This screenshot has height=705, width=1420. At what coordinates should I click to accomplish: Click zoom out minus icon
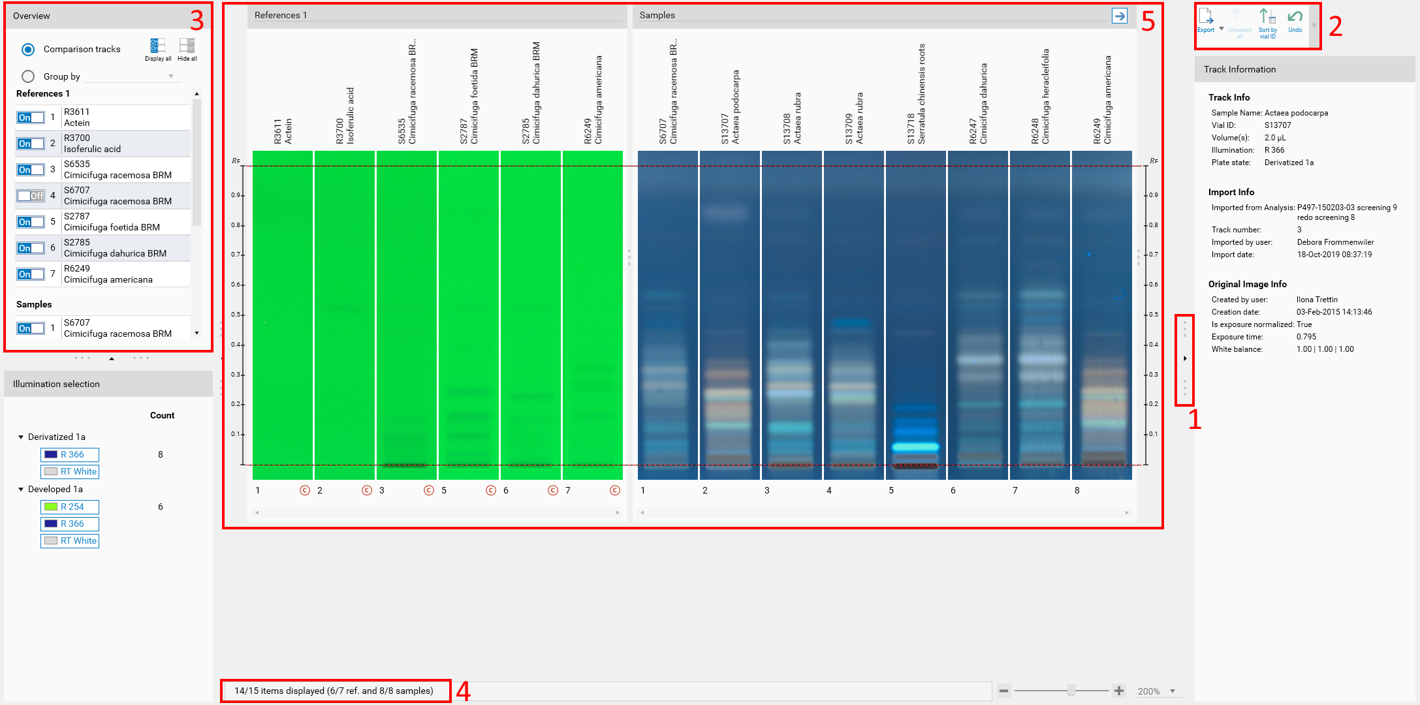[x=1003, y=691]
